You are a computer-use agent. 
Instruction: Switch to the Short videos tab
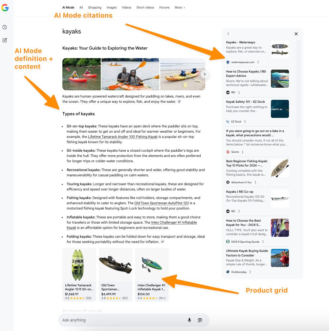point(145,8)
